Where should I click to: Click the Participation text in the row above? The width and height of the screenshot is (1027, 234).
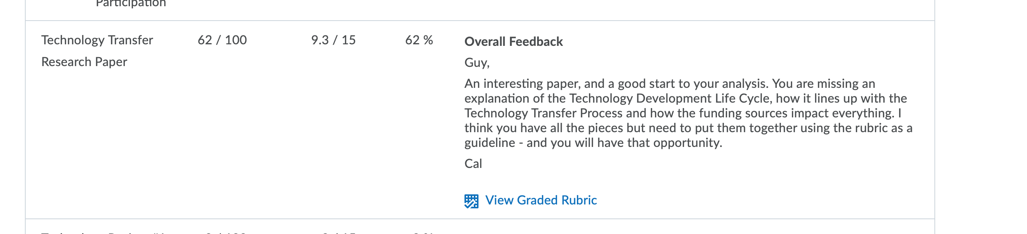[x=131, y=3]
